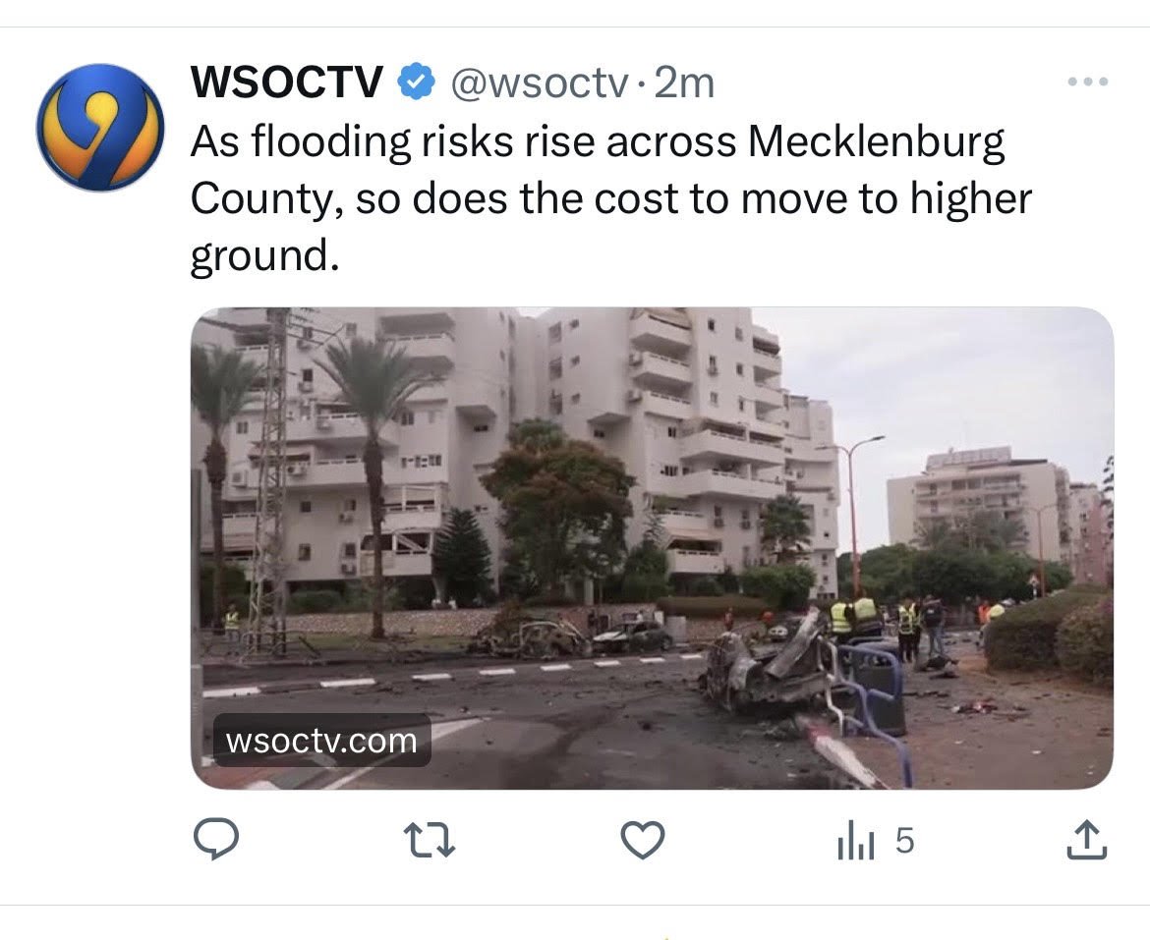Click the word 'ground.' ending the tweet
Viewport: 1150px width, 940px height.
tap(265, 255)
